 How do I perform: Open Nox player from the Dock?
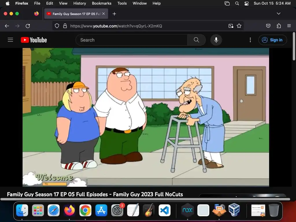(x=187, y=210)
